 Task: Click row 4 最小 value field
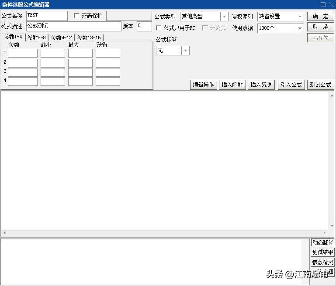pos(53,82)
